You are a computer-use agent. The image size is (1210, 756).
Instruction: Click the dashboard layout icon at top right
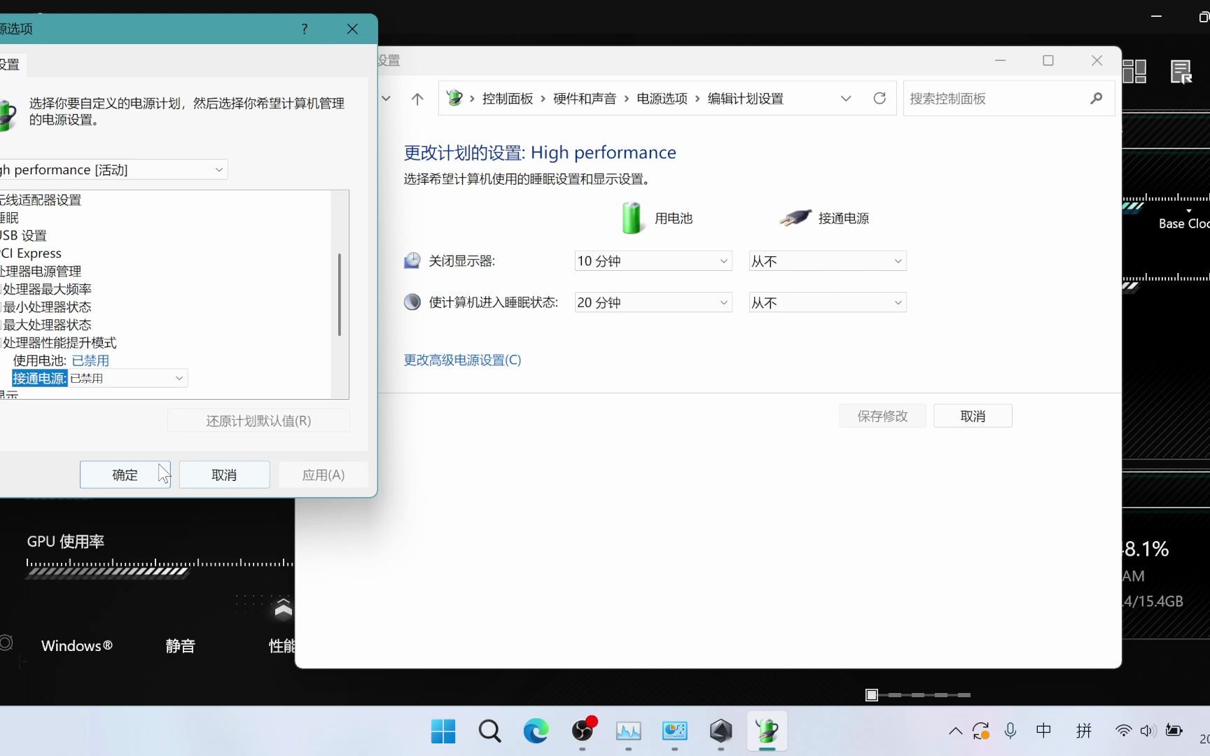1134,71
